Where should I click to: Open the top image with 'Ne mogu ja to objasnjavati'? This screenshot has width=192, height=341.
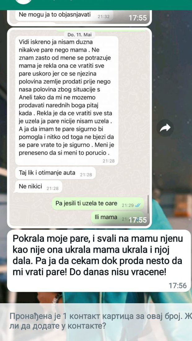tap(80, 18)
